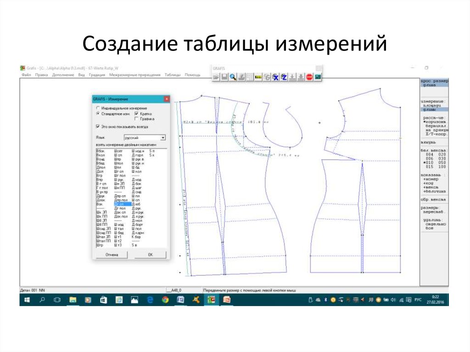Enable the Графика checkbox

(x=137, y=120)
